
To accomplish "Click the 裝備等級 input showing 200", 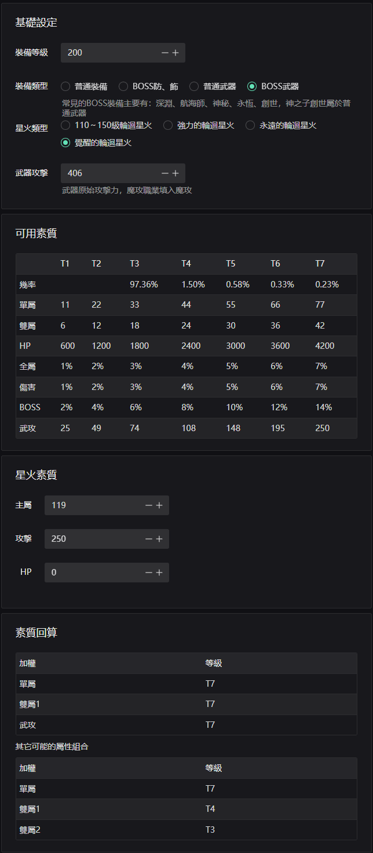I will tap(104, 52).
